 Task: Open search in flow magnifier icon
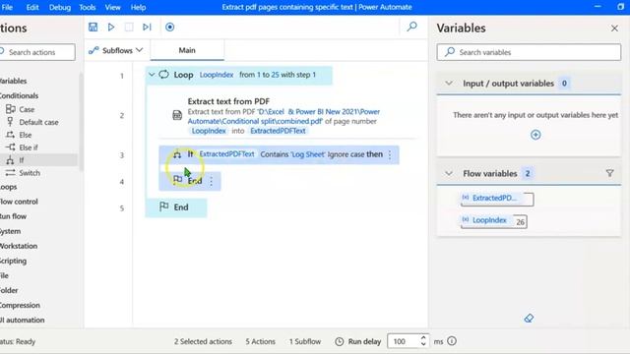pyautogui.click(x=411, y=27)
